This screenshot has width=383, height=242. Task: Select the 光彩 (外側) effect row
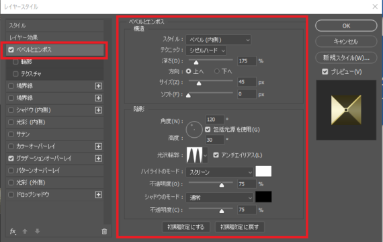(54, 183)
